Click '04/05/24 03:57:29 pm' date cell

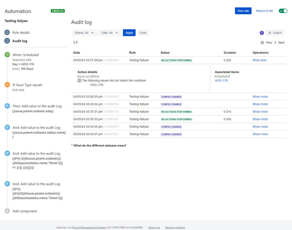88,60
